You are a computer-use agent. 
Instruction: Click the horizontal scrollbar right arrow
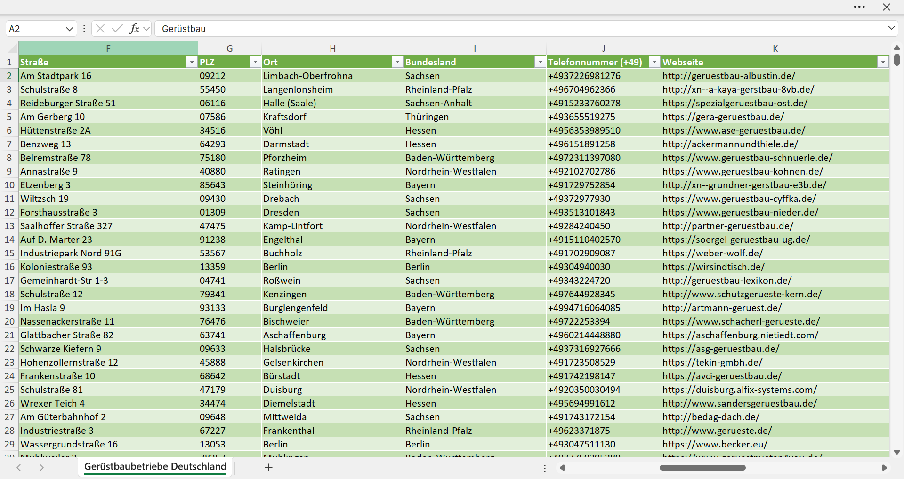[884, 468]
